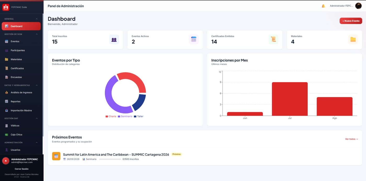This screenshot has height=181, width=366.
Task: Click the Eventos Activos calendar icon
Action: 194,40
